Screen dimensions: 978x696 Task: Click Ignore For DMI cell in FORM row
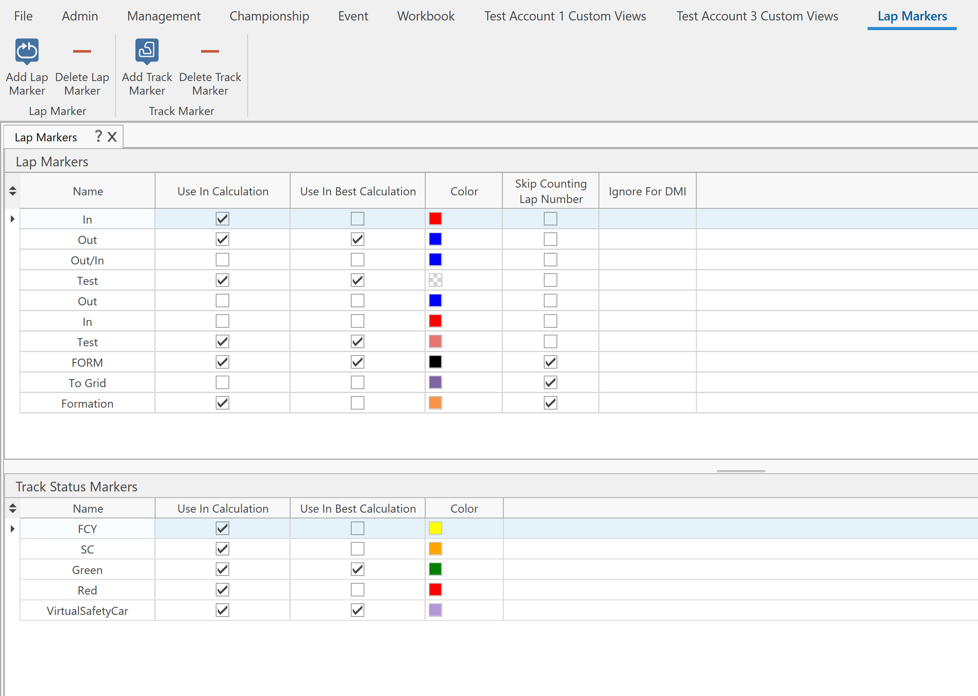click(647, 362)
